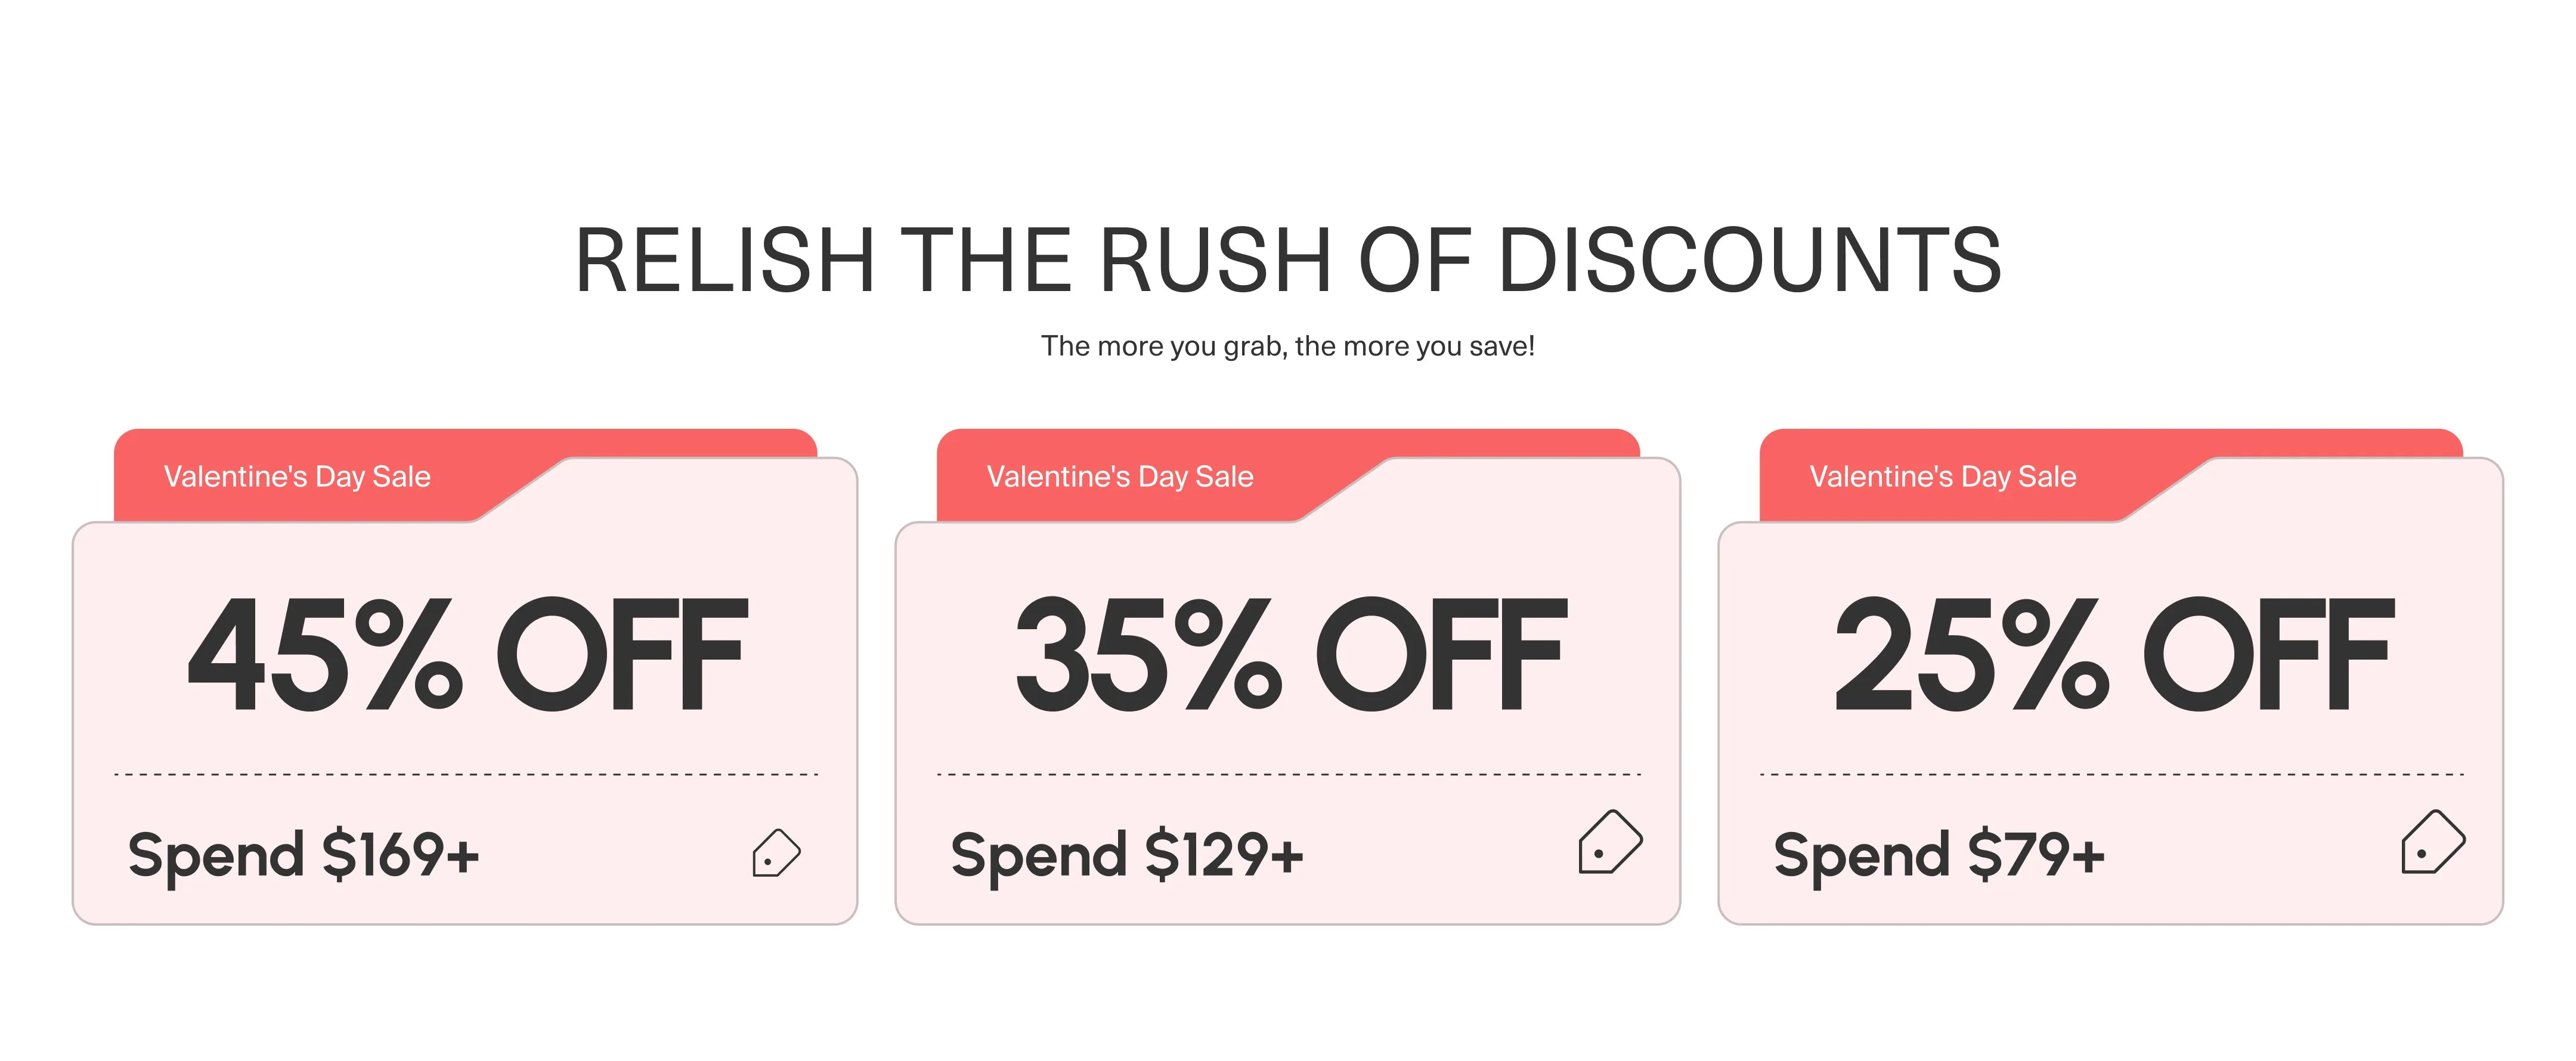Click the tag icon on the Spend $79+ coupon

coord(2432,842)
